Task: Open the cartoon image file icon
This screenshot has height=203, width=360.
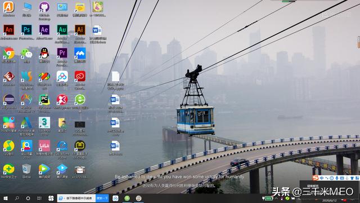Action: pos(97,6)
